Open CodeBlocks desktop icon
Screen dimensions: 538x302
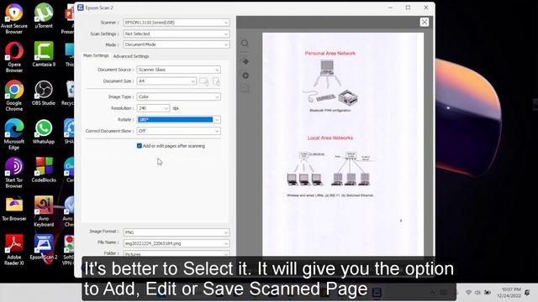pyautogui.click(x=44, y=169)
